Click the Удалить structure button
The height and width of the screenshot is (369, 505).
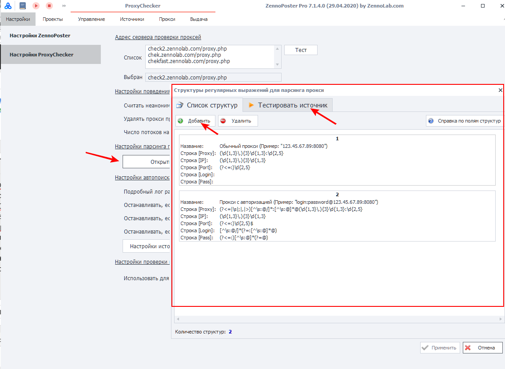[x=238, y=121]
